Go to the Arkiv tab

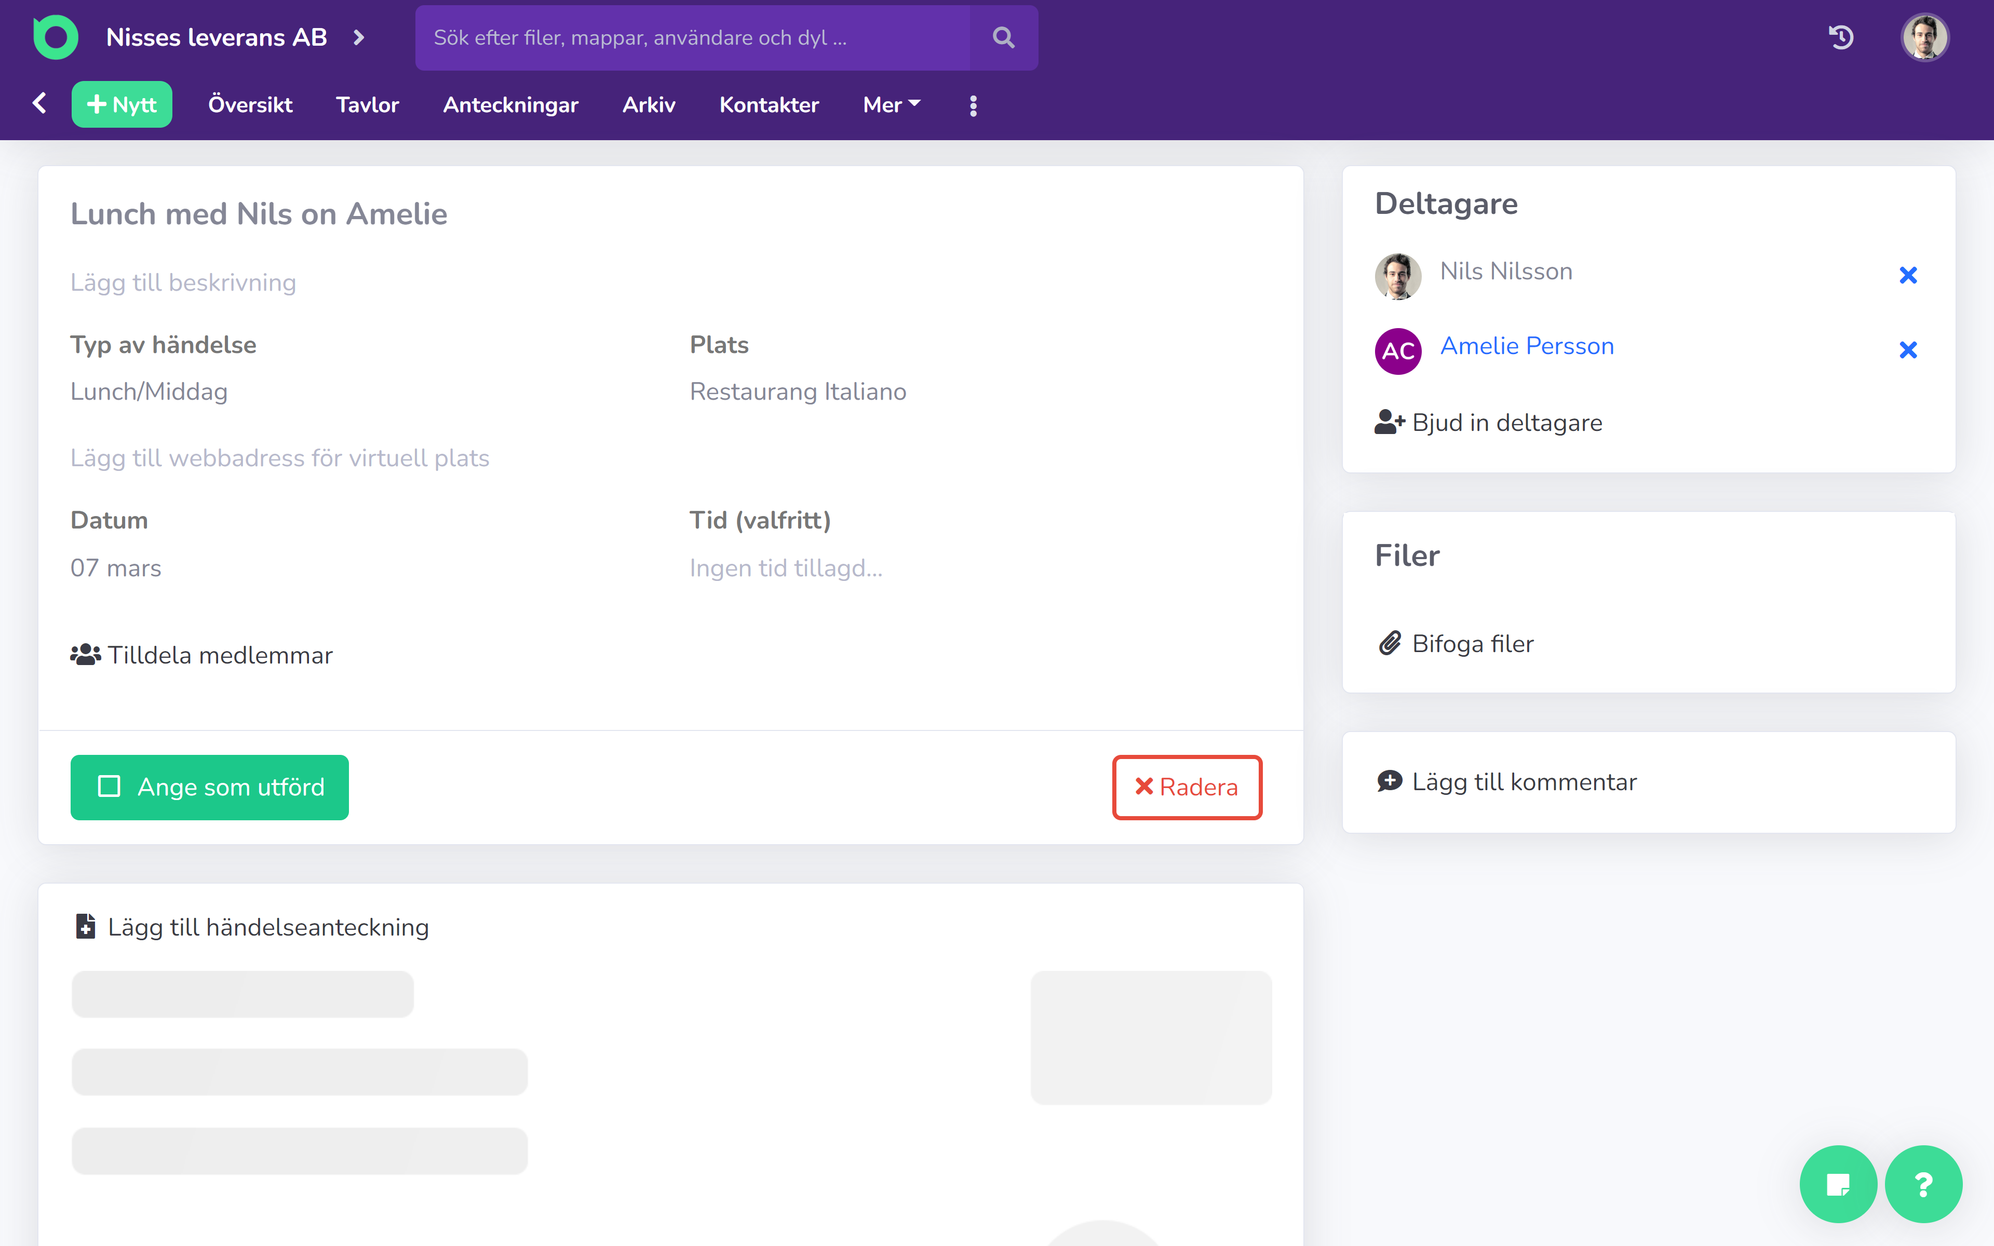pos(649,105)
